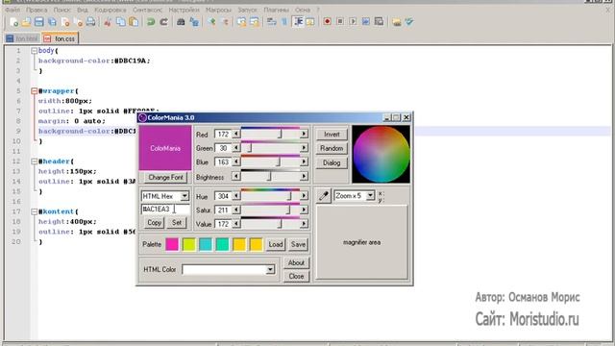Select the yellow-green palette swatch
The image size is (615, 346).
coord(188,244)
